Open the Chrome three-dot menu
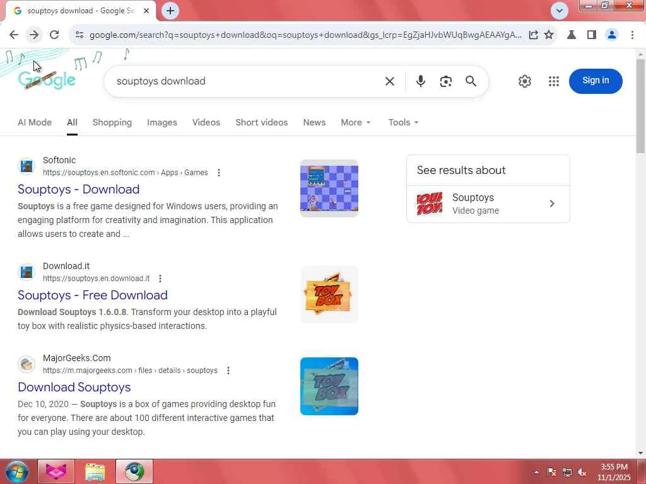The image size is (646, 484). point(632,35)
